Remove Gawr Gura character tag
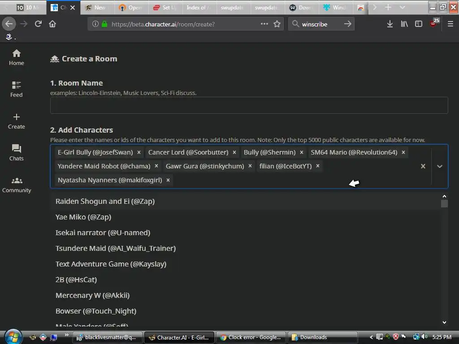This screenshot has height=344, width=459. click(x=250, y=166)
